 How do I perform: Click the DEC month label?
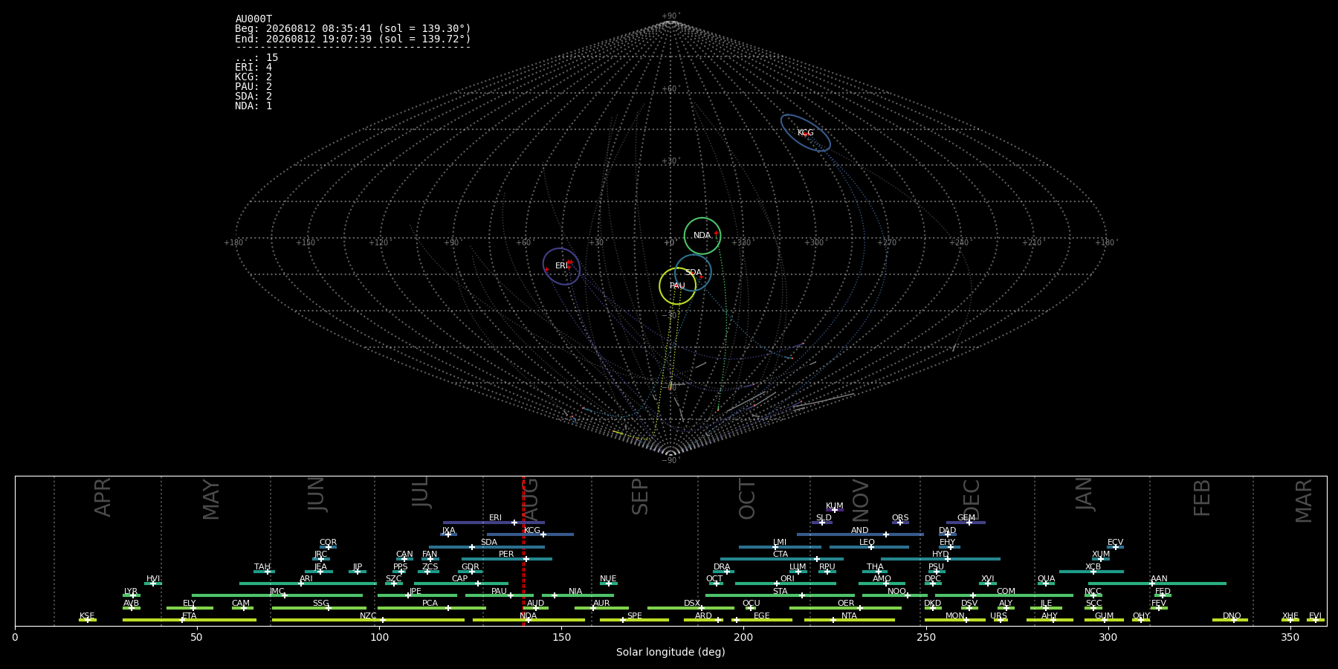tap(972, 500)
